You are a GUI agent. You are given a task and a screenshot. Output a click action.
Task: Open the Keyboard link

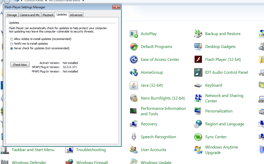[x=214, y=85]
